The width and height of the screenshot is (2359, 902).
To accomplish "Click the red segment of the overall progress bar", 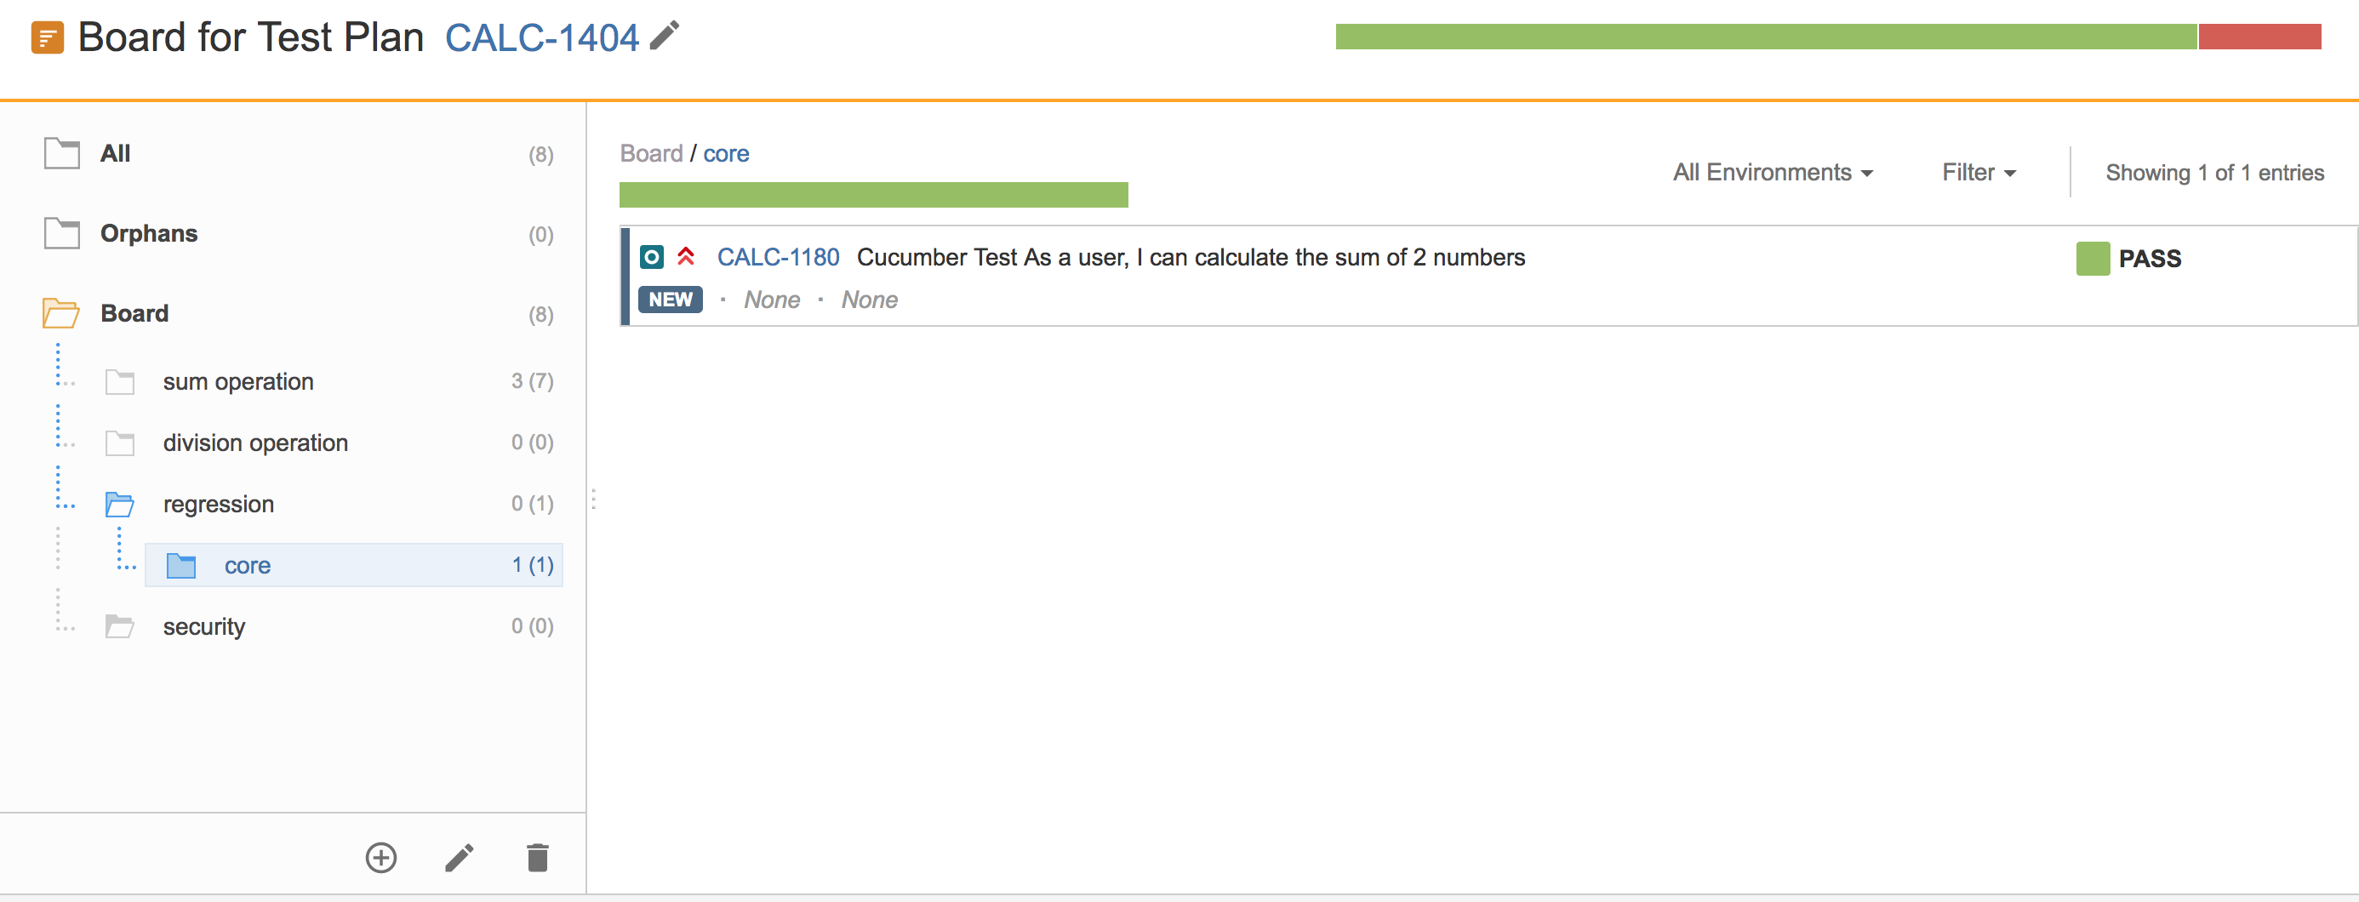I will pos(2259,37).
